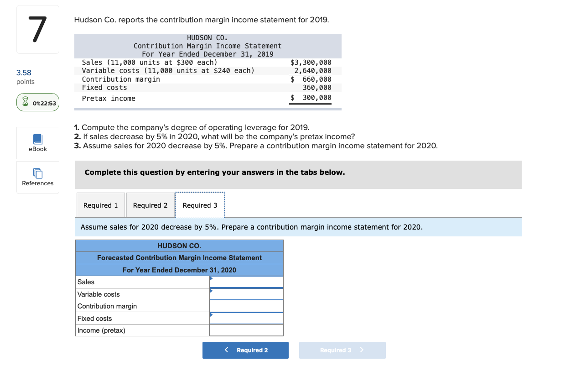Click the Sales input field
This screenshot has width=581, height=392.
click(x=246, y=282)
